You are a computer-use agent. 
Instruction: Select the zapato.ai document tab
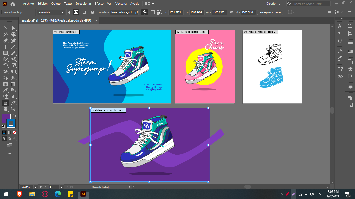(x=56, y=20)
